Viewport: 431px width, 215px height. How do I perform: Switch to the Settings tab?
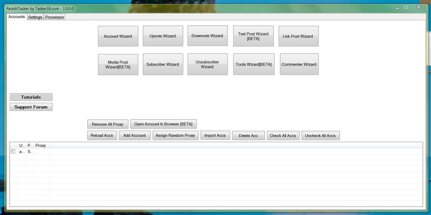point(35,17)
